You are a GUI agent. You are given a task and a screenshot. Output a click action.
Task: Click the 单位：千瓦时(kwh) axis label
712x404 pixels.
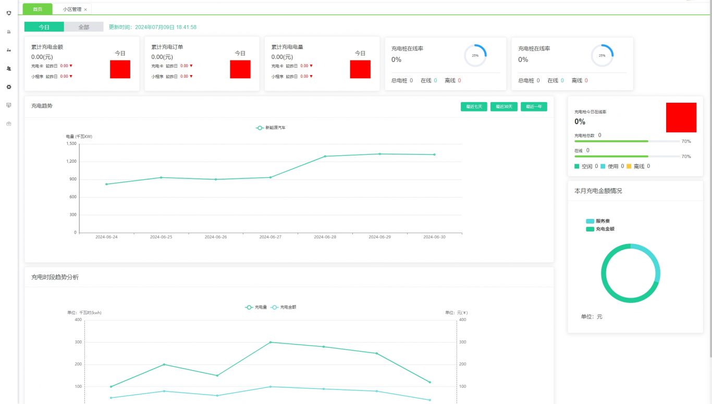coord(84,313)
